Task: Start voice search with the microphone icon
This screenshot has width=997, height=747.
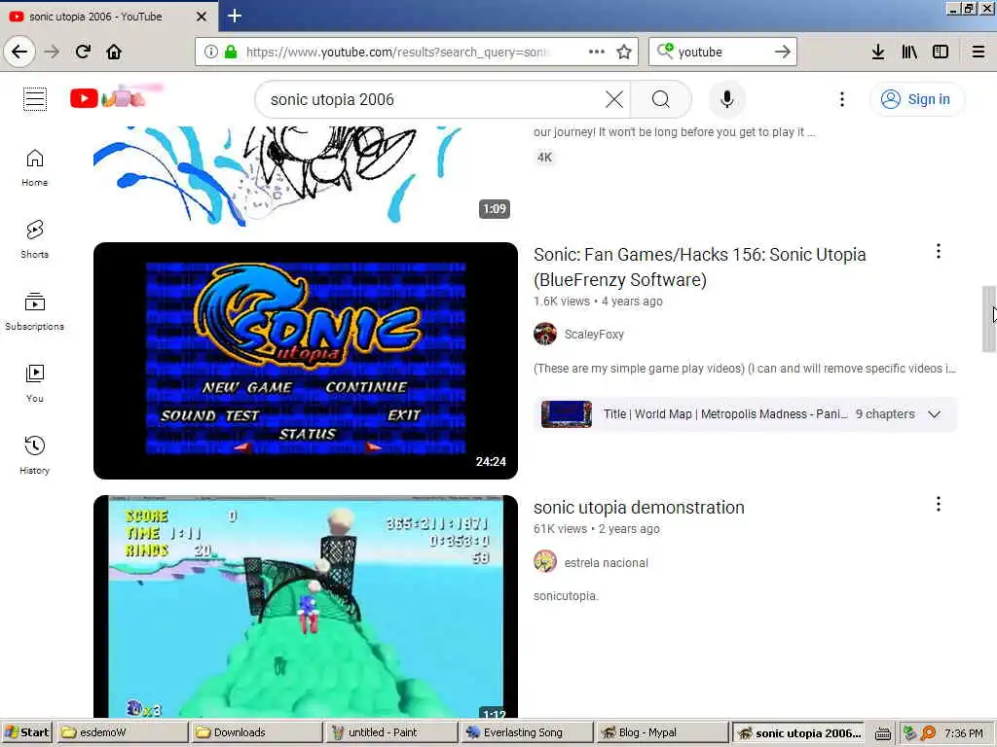Action: pyautogui.click(x=726, y=99)
